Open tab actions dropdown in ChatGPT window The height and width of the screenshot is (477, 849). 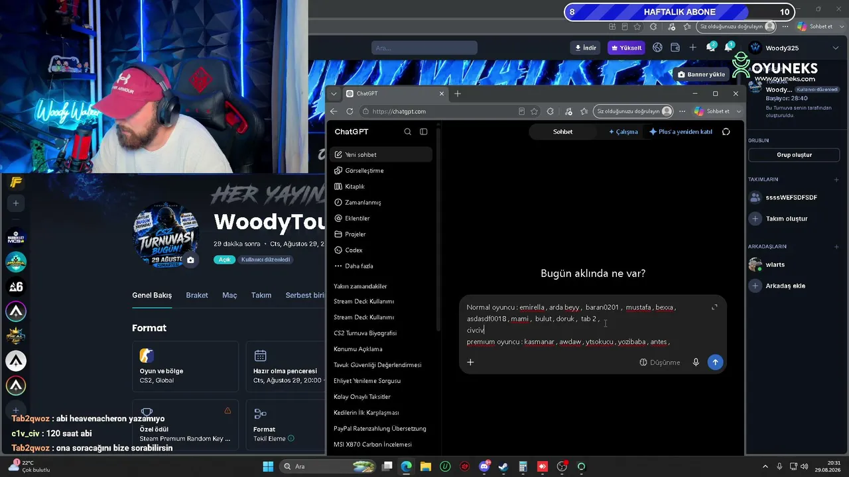[x=334, y=93]
